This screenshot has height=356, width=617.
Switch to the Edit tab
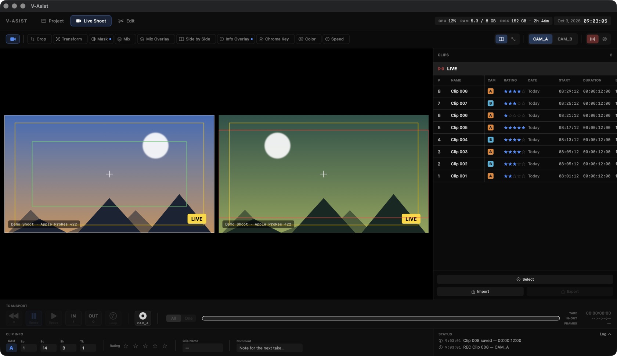[126, 21]
